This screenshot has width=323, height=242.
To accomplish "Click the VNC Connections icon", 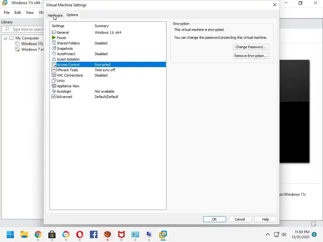I will [x=54, y=75].
